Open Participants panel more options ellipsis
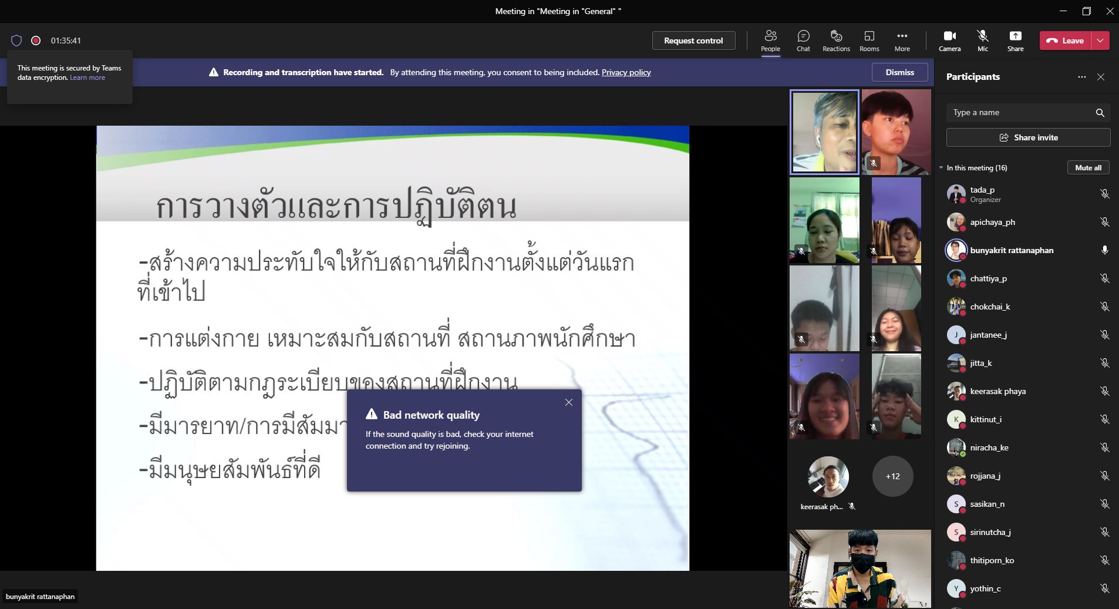 [x=1081, y=77]
